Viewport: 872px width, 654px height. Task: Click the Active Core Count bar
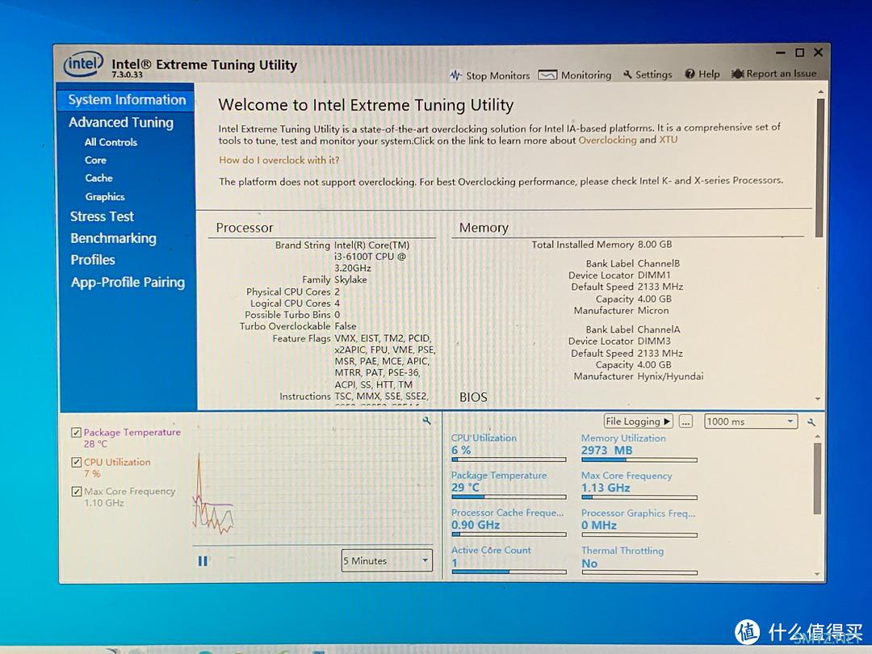(x=509, y=572)
